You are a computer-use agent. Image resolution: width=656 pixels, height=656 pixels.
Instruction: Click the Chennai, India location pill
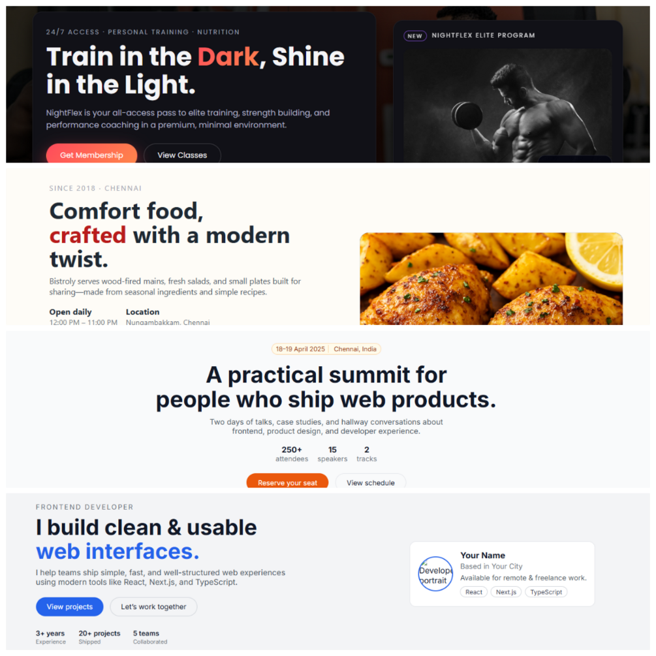tap(355, 349)
